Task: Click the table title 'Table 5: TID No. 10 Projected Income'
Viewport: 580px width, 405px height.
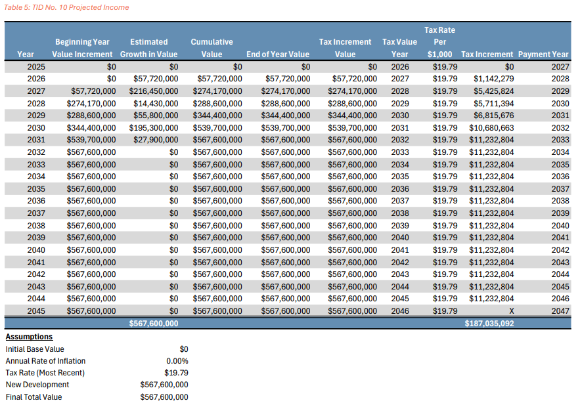Action: pos(66,7)
